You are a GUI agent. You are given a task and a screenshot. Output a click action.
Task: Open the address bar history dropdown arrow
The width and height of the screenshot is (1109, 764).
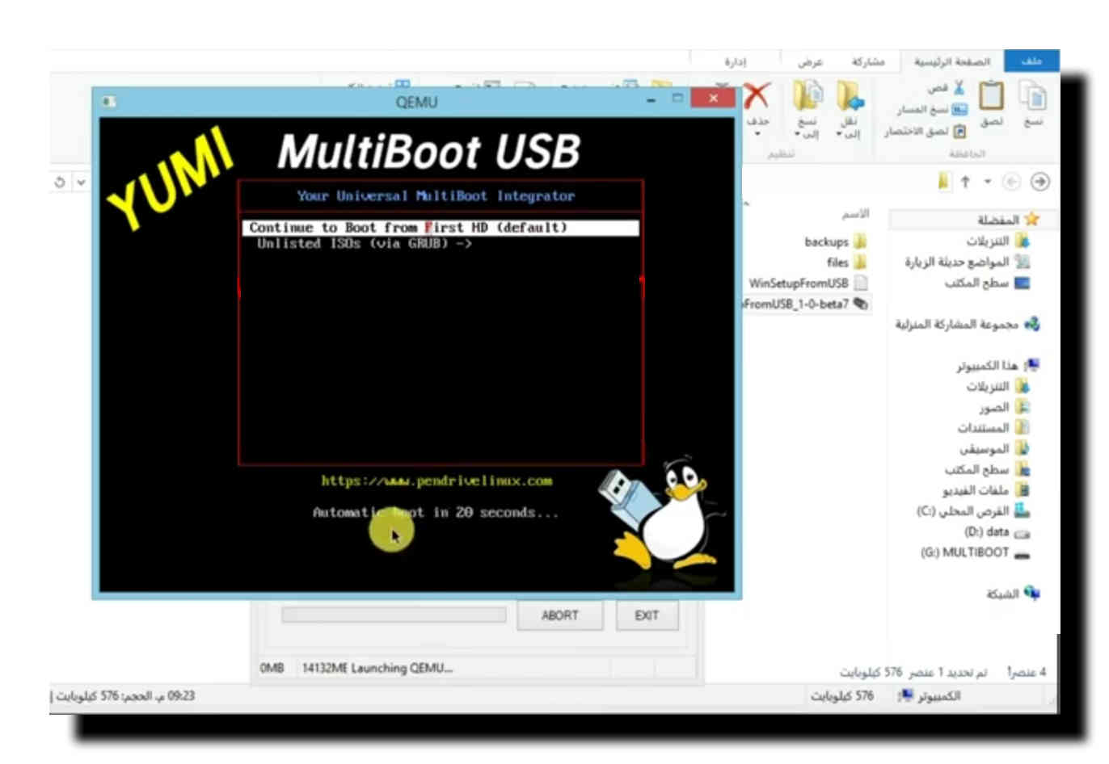coord(81,182)
